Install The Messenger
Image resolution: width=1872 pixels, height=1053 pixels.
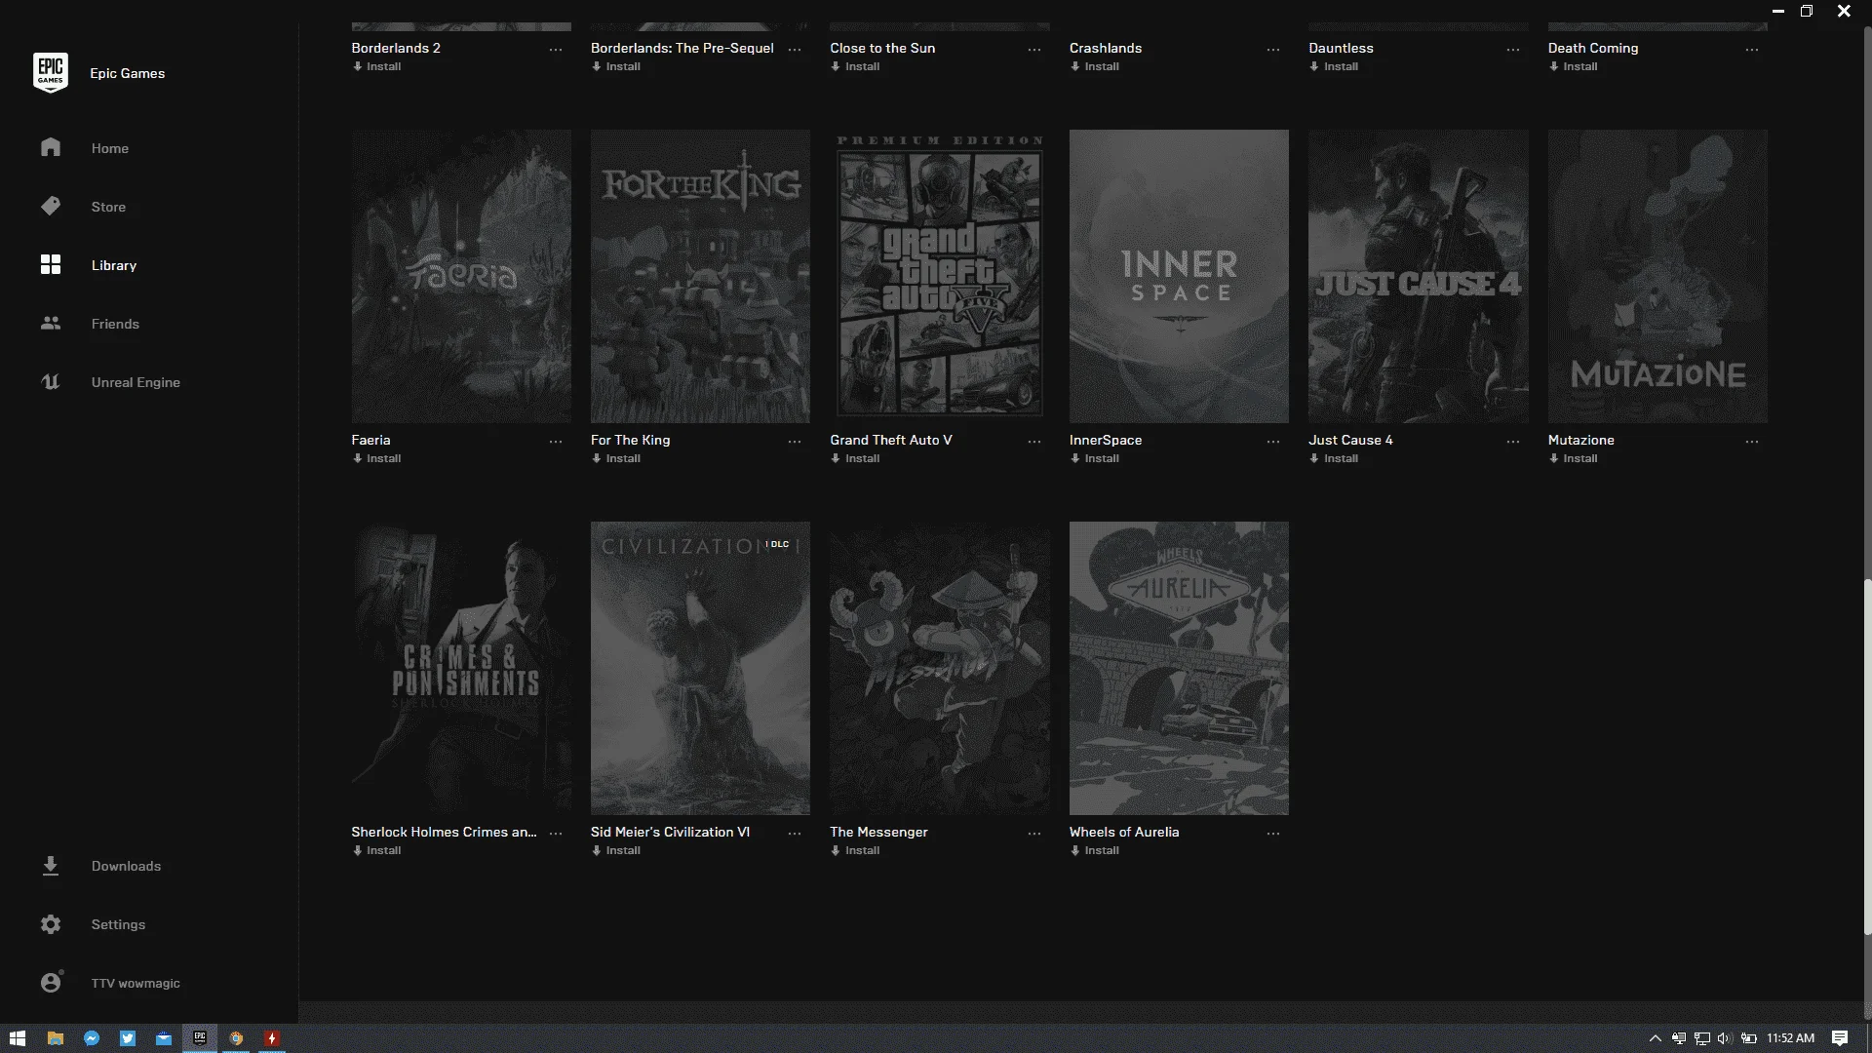855,850
